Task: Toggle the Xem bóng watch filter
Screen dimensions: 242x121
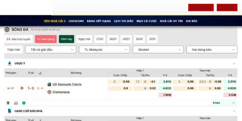Action: [x=46, y=39]
